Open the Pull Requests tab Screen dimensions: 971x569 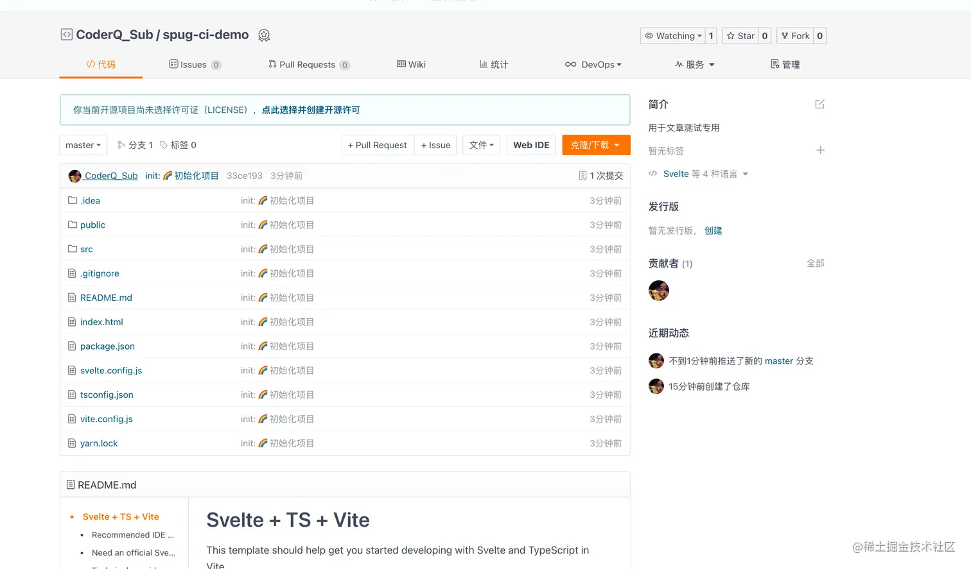pyautogui.click(x=309, y=65)
